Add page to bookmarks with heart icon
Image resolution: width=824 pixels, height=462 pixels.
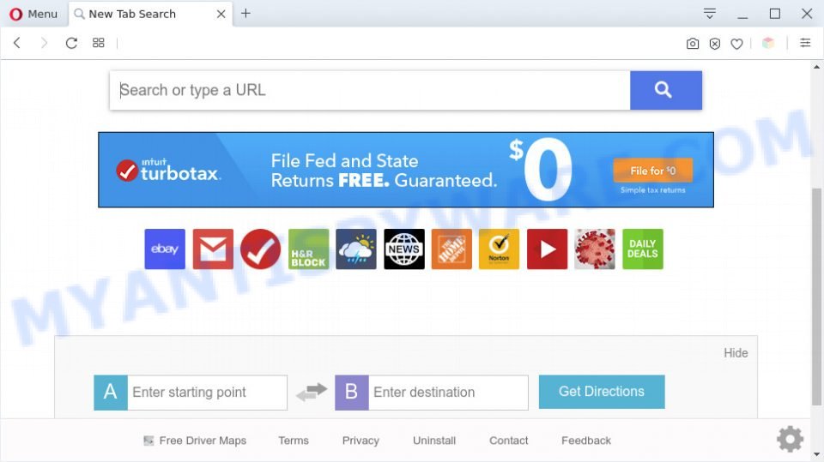coord(736,44)
